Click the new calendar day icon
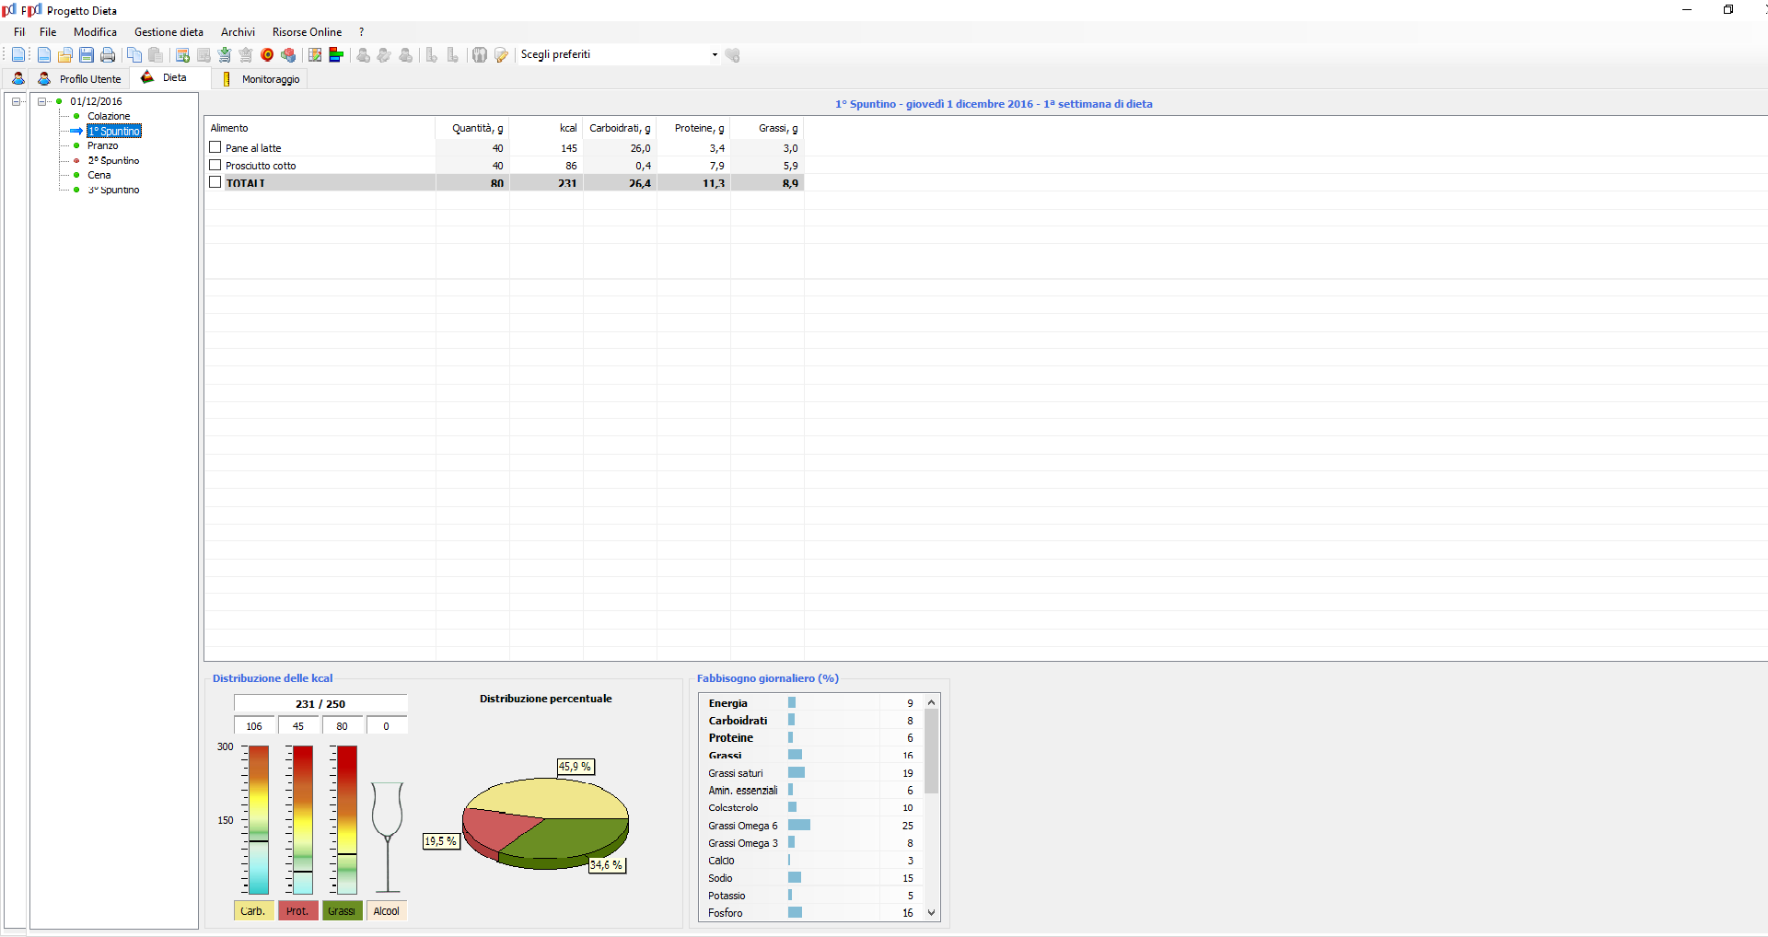The height and width of the screenshot is (937, 1768). (x=182, y=55)
